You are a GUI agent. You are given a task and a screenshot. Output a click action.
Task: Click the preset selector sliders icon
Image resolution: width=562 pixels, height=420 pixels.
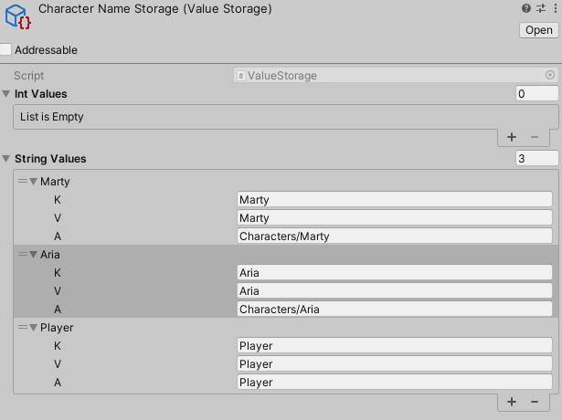[x=539, y=8]
